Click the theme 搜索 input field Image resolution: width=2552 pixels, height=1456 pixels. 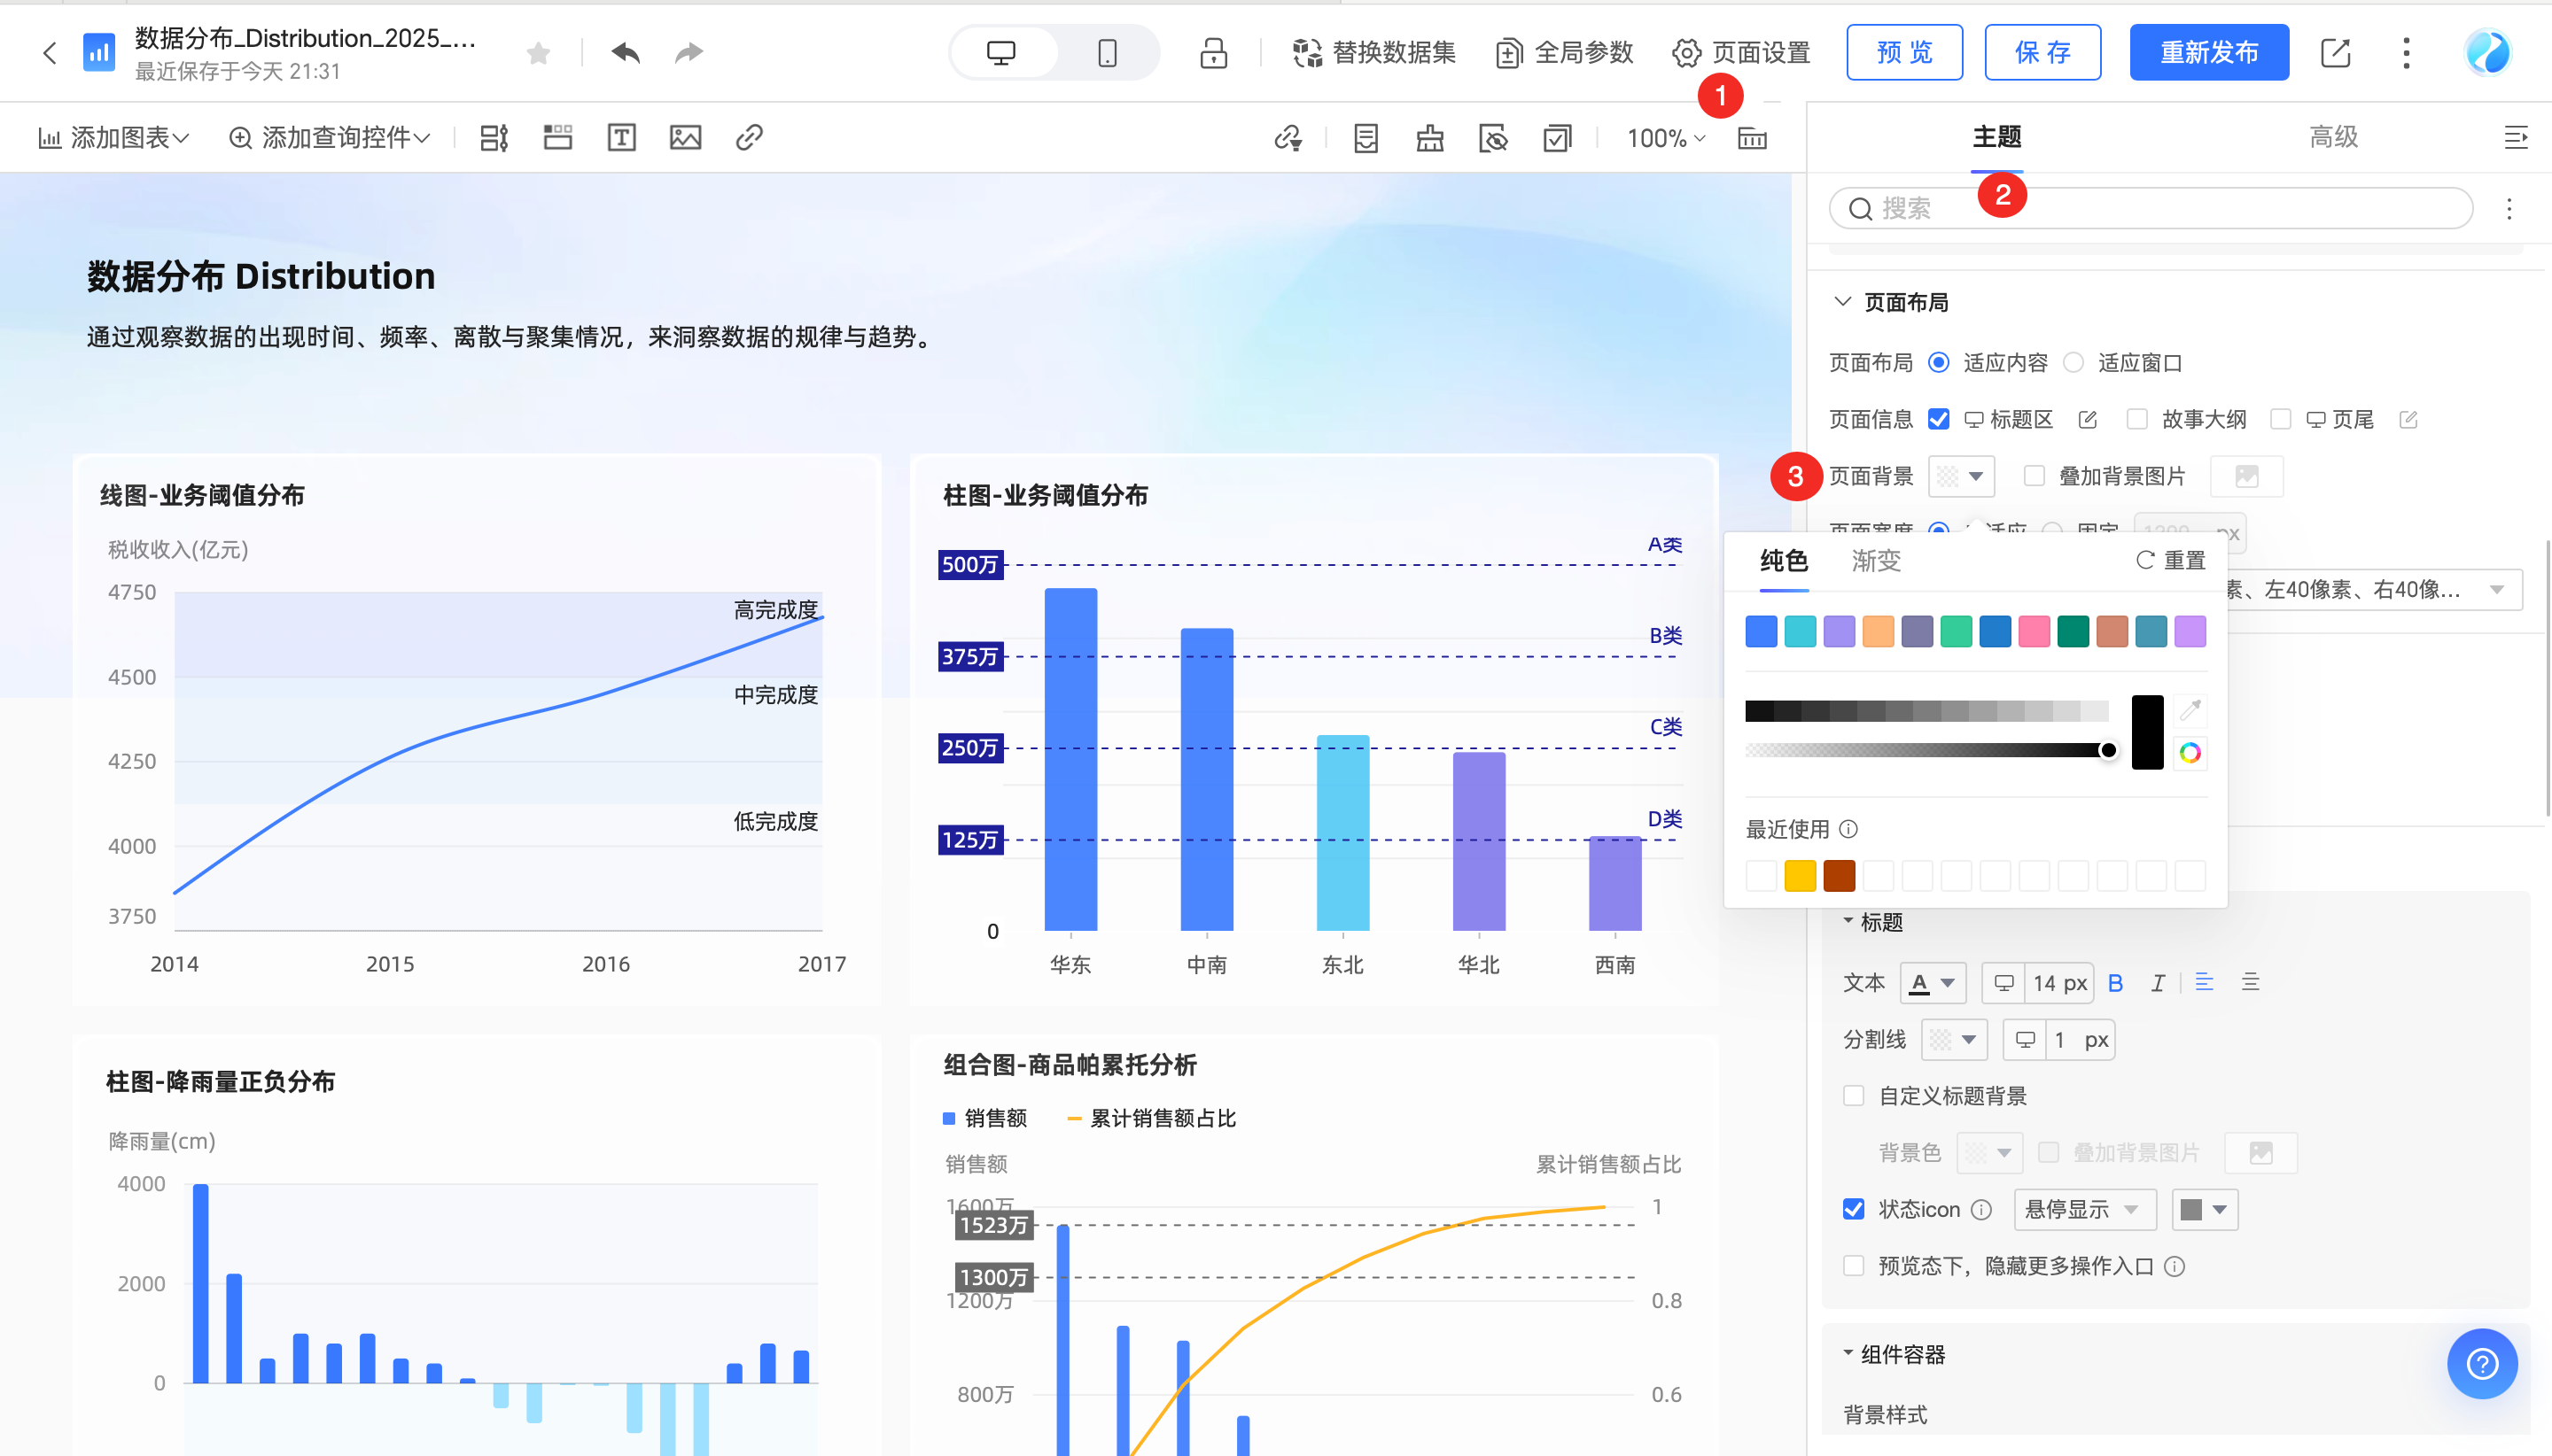[2151, 208]
